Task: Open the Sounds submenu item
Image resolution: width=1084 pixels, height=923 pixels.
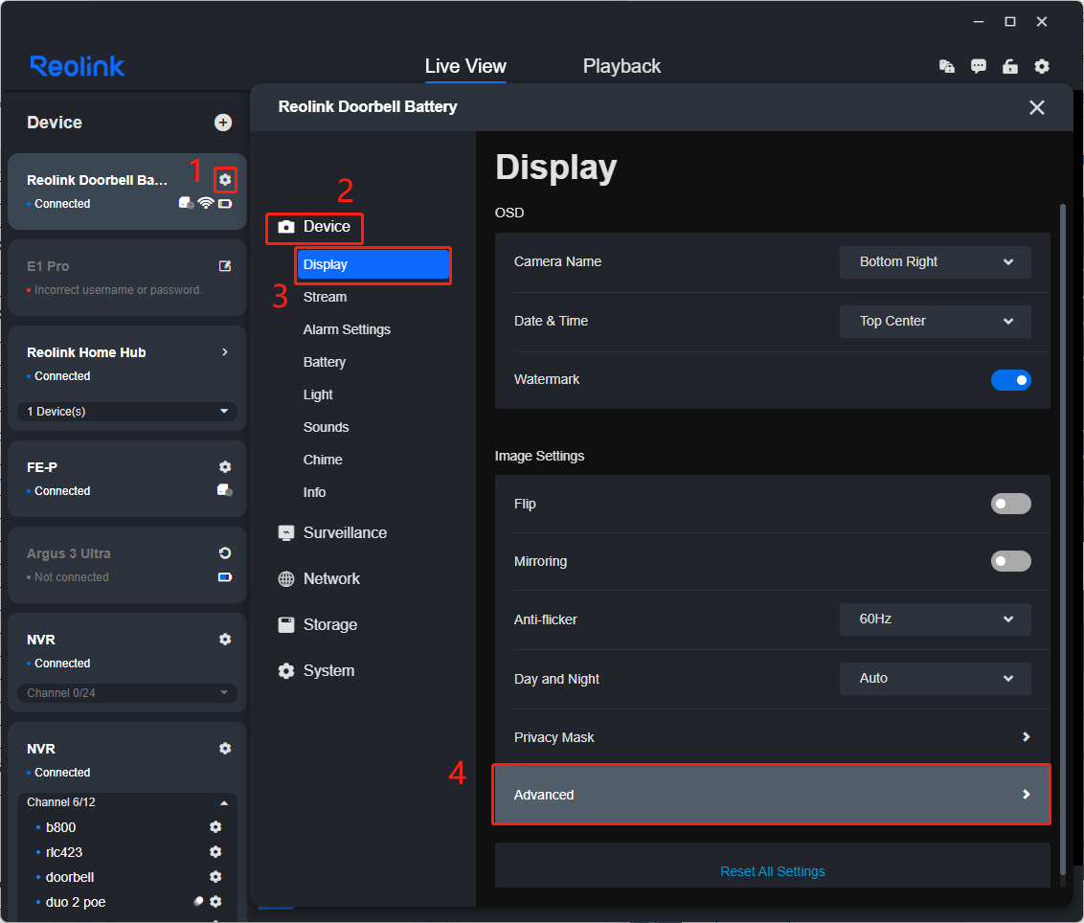Action: click(326, 427)
